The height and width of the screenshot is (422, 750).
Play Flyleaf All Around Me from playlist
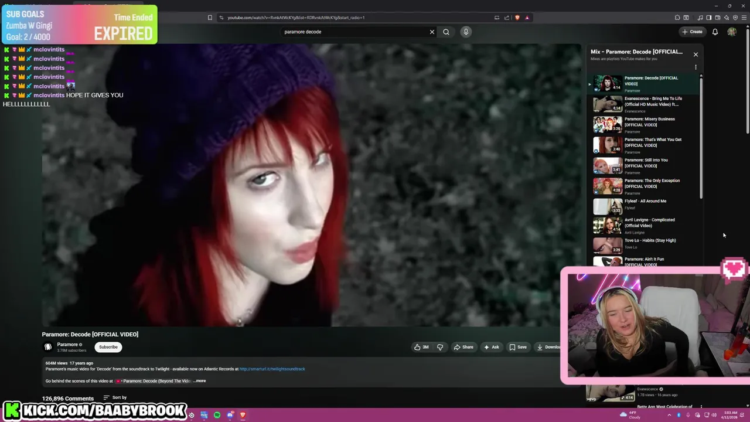click(x=643, y=206)
